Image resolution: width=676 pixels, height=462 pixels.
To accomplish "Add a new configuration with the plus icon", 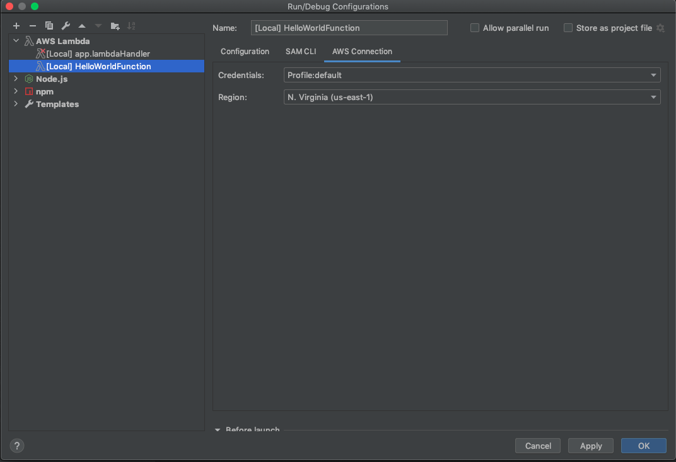I will click(16, 26).
